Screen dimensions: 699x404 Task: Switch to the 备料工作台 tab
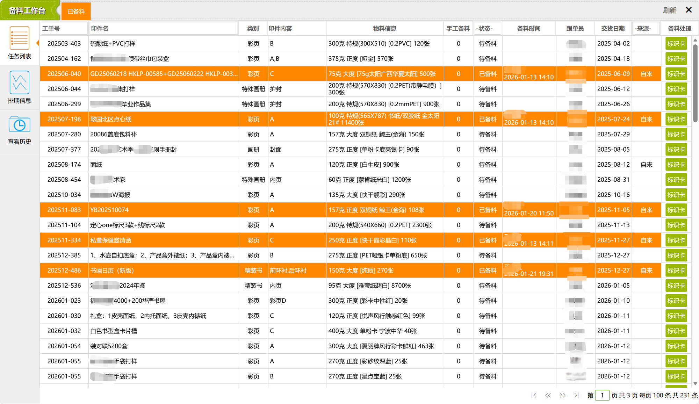click(27, 11)
